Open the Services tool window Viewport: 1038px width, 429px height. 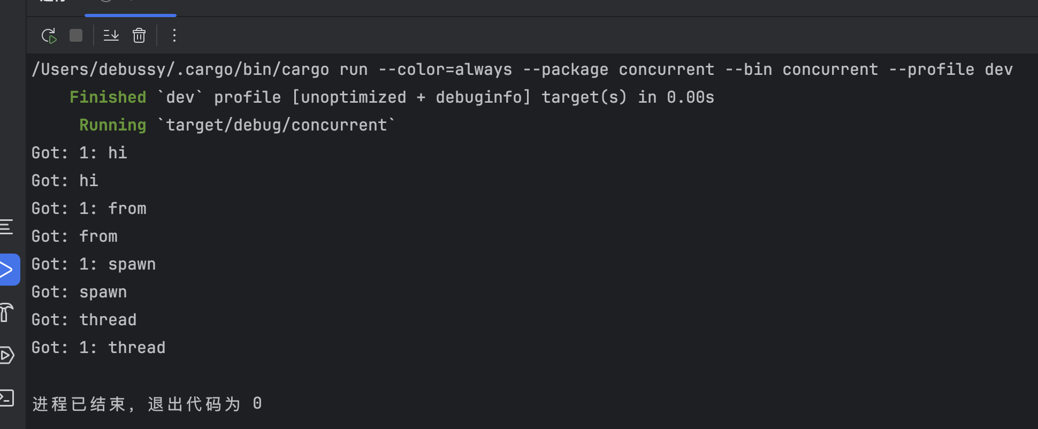tap(6, 355)
